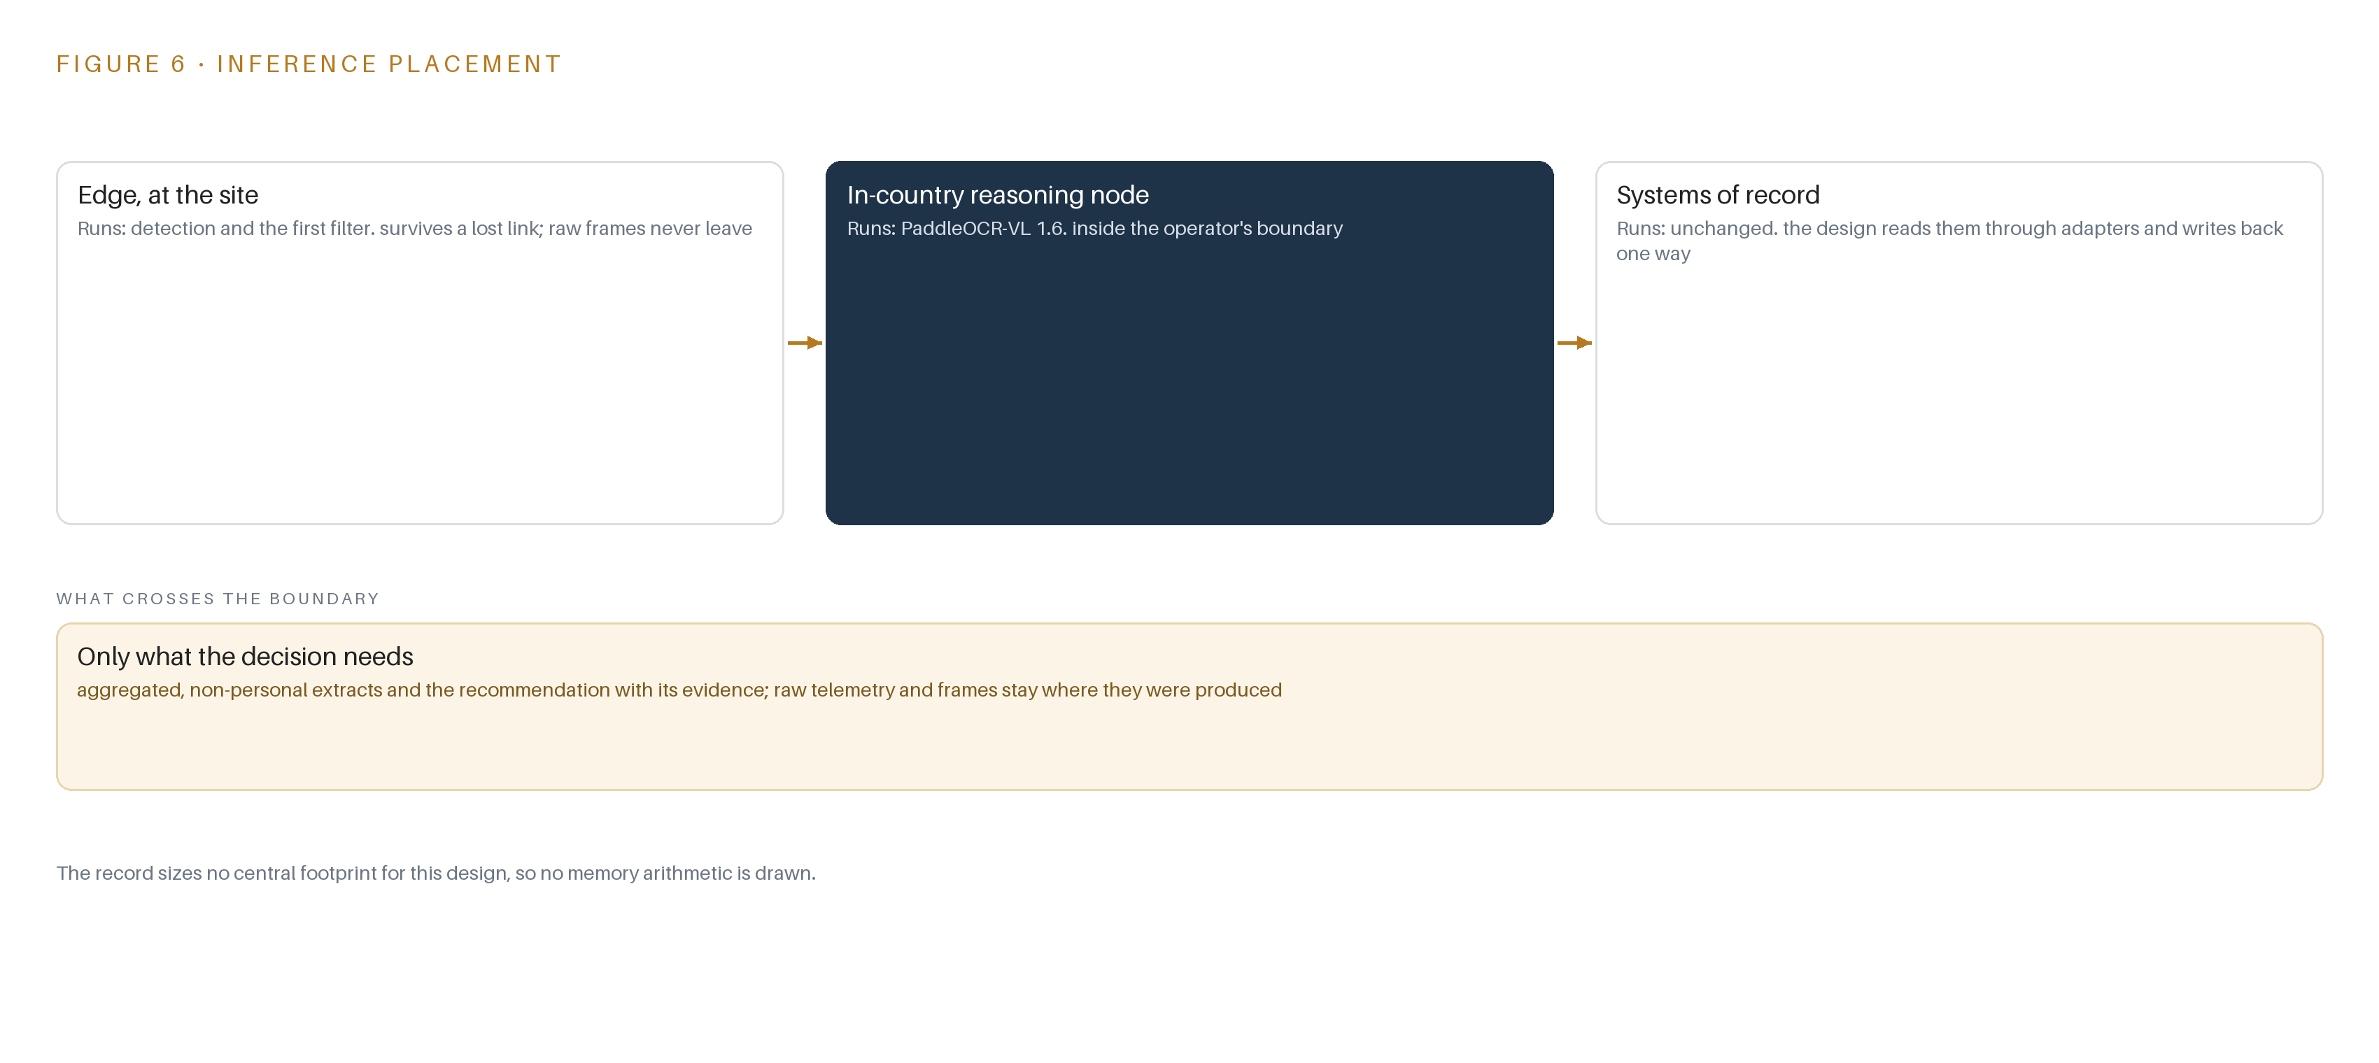Click the 'Runs: PaddleOCR-VL 1.6' description
The height and width of the screenshot is (1063, 2379).
point(1094,228)
